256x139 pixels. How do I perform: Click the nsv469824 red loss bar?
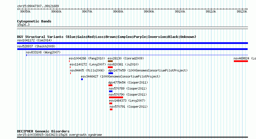point(241,61)
